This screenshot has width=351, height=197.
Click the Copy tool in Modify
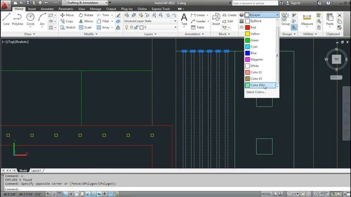67,21
